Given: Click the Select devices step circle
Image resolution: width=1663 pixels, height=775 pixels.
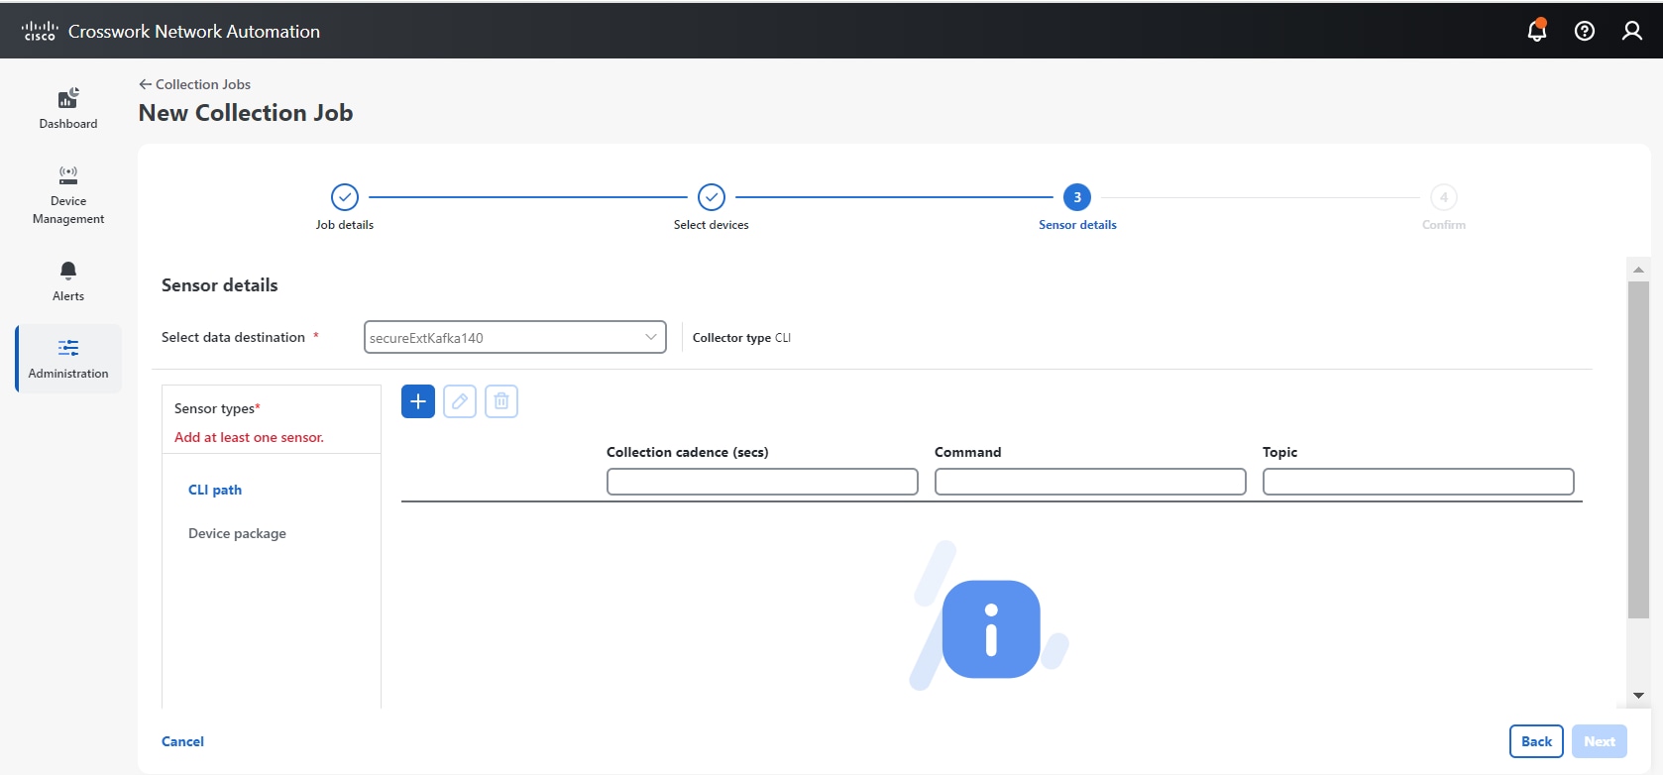Looking at the screenshot, I should pos(712,197).
